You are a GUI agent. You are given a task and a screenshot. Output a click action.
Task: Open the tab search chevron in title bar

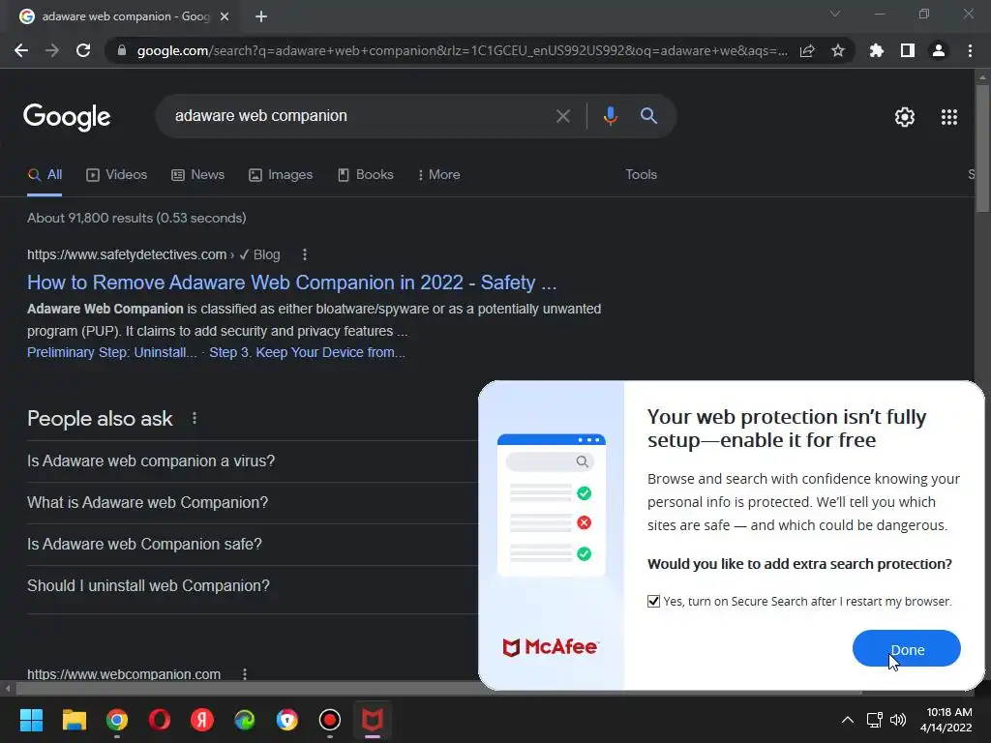pyautogui.click(x=835, y=14)
